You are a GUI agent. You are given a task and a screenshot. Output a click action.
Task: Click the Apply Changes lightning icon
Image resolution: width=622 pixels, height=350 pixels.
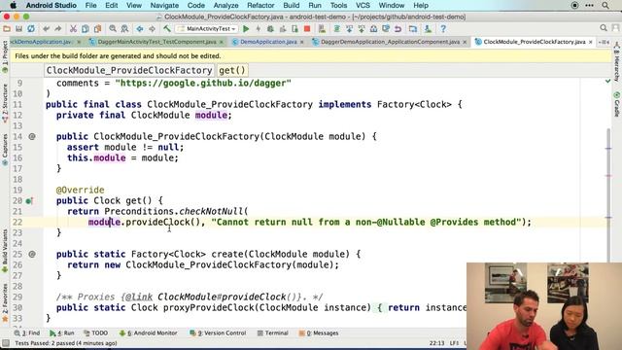[259, 28]
